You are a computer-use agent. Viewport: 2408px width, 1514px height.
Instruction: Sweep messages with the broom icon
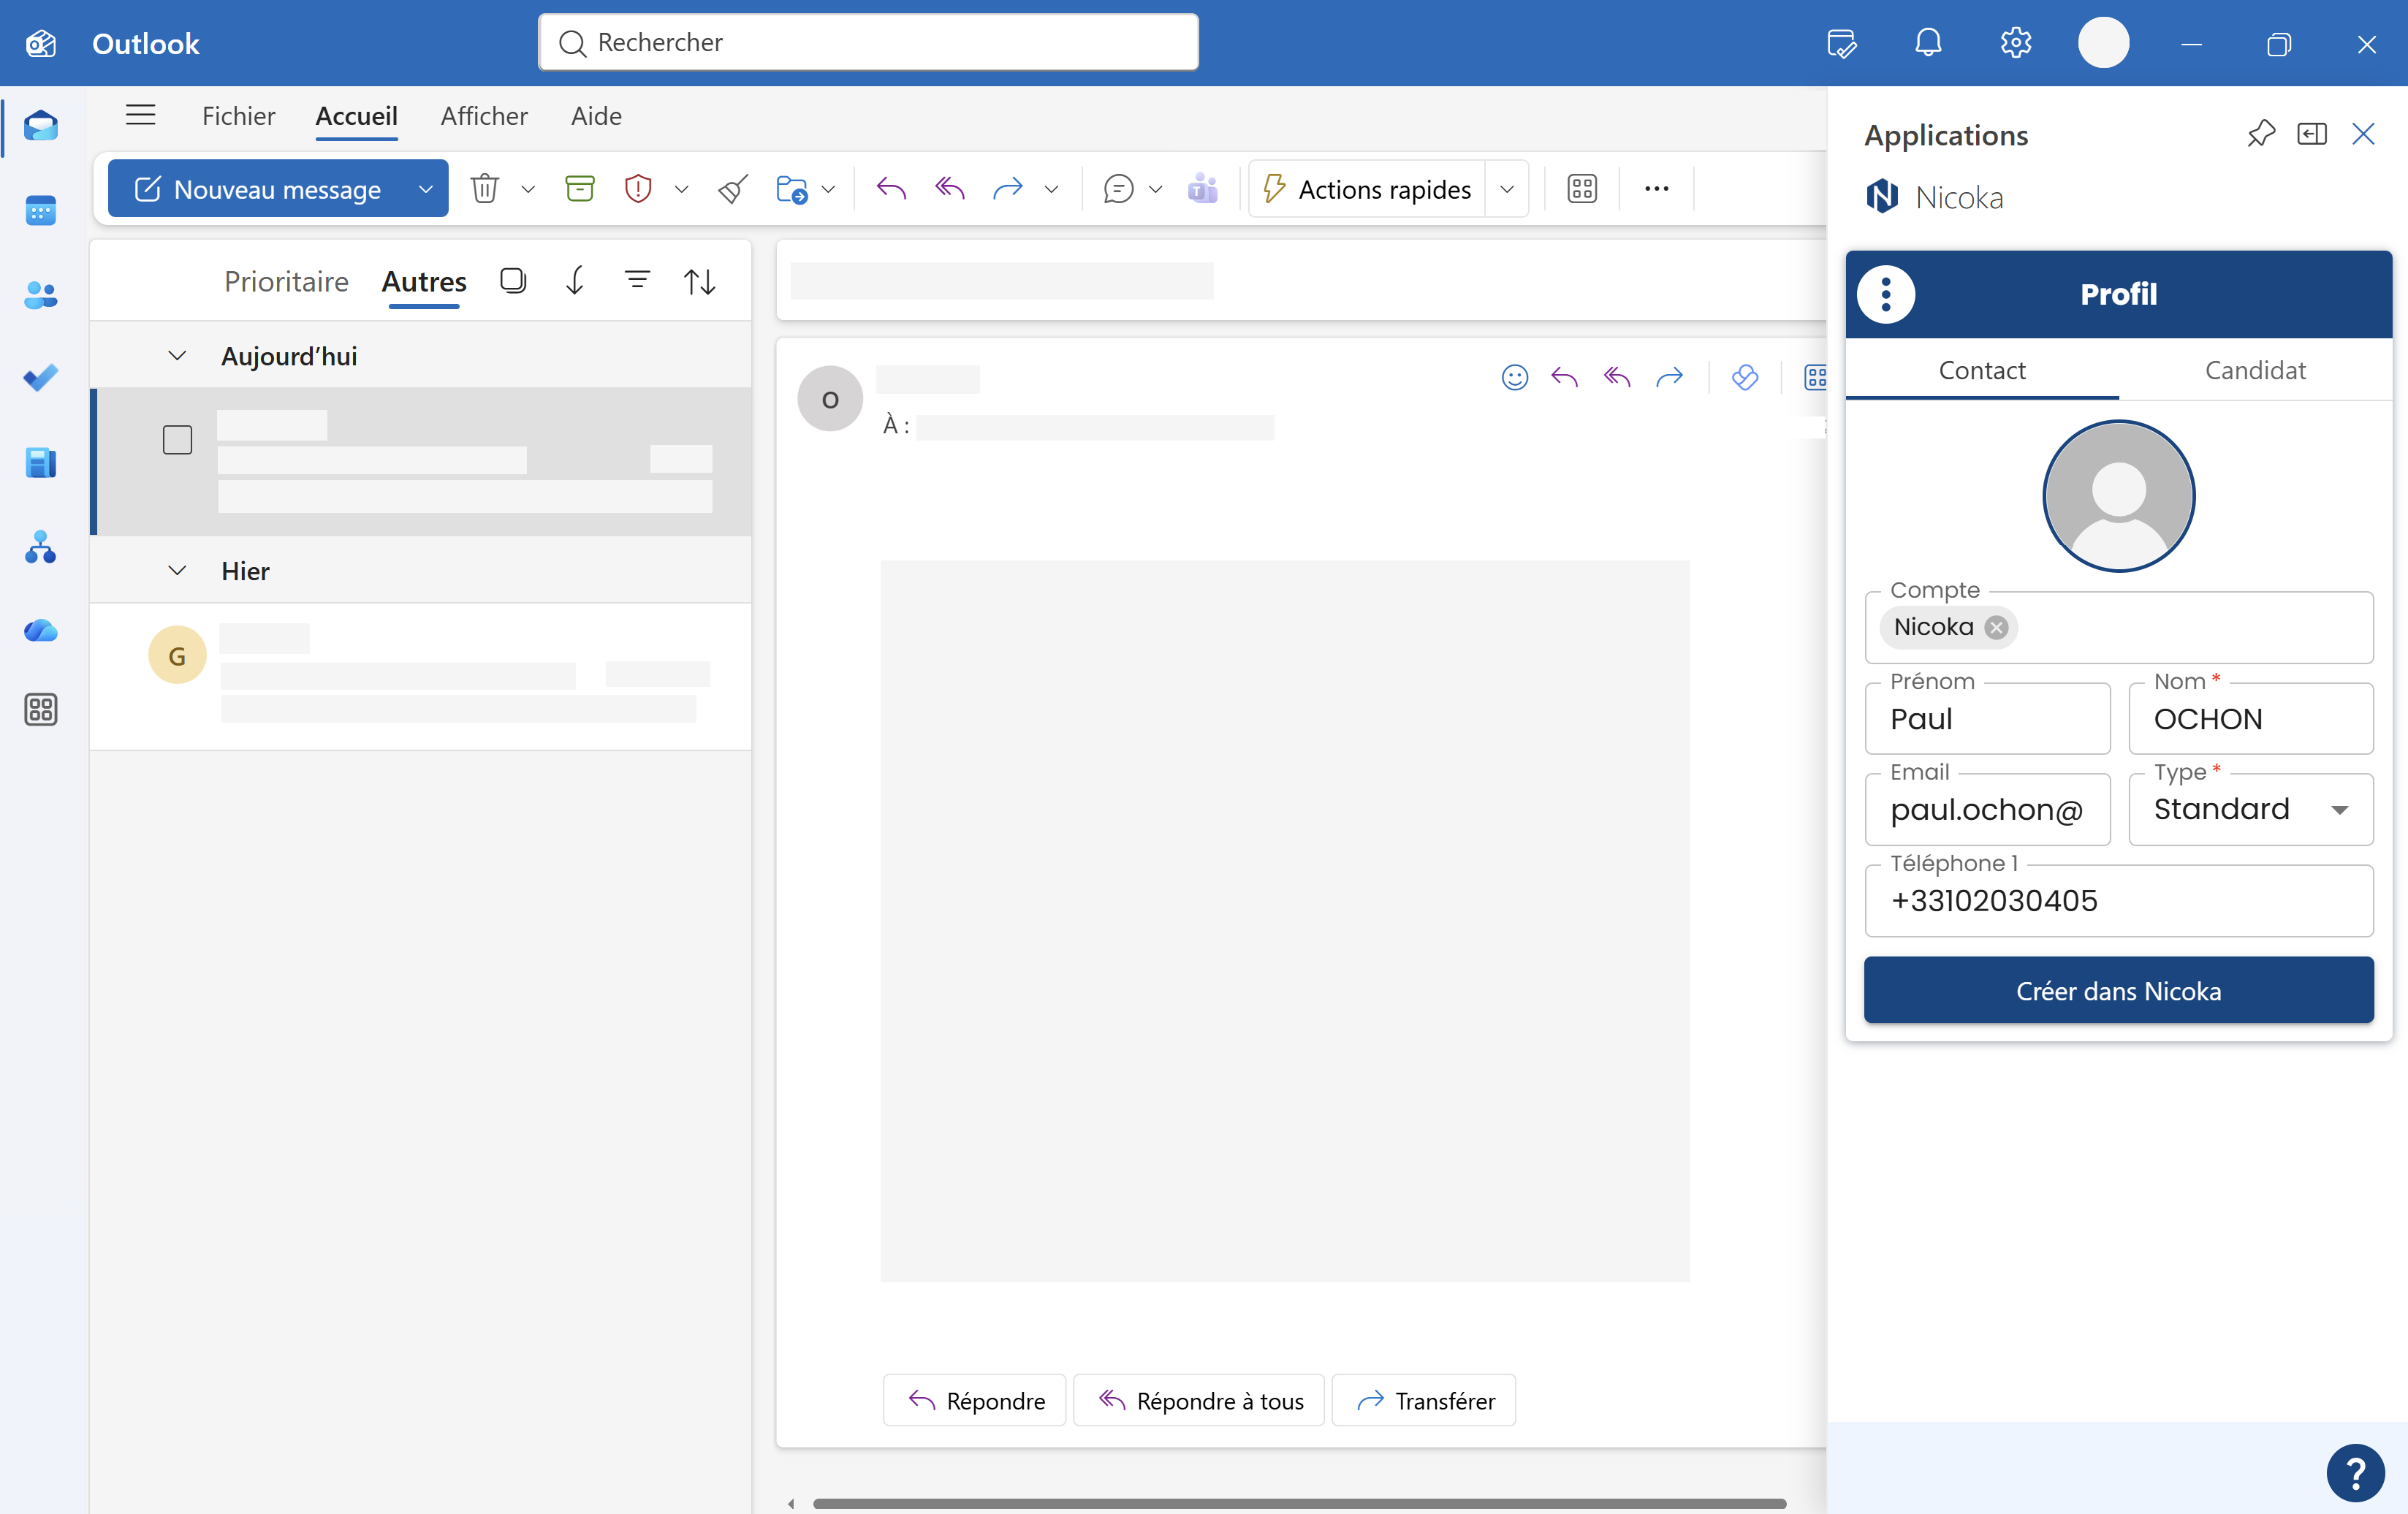tap(733, 189)
